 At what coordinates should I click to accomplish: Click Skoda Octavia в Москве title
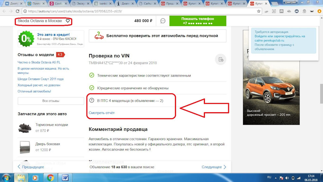point(40,21)
